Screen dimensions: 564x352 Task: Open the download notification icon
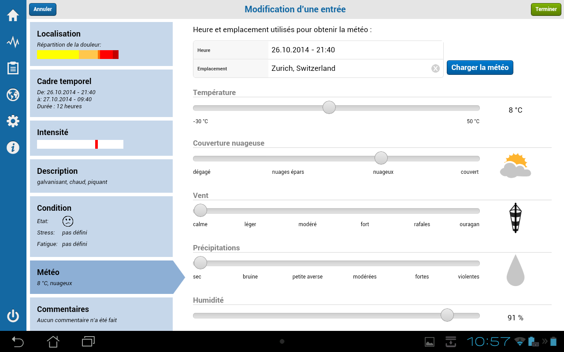(450, 341)
